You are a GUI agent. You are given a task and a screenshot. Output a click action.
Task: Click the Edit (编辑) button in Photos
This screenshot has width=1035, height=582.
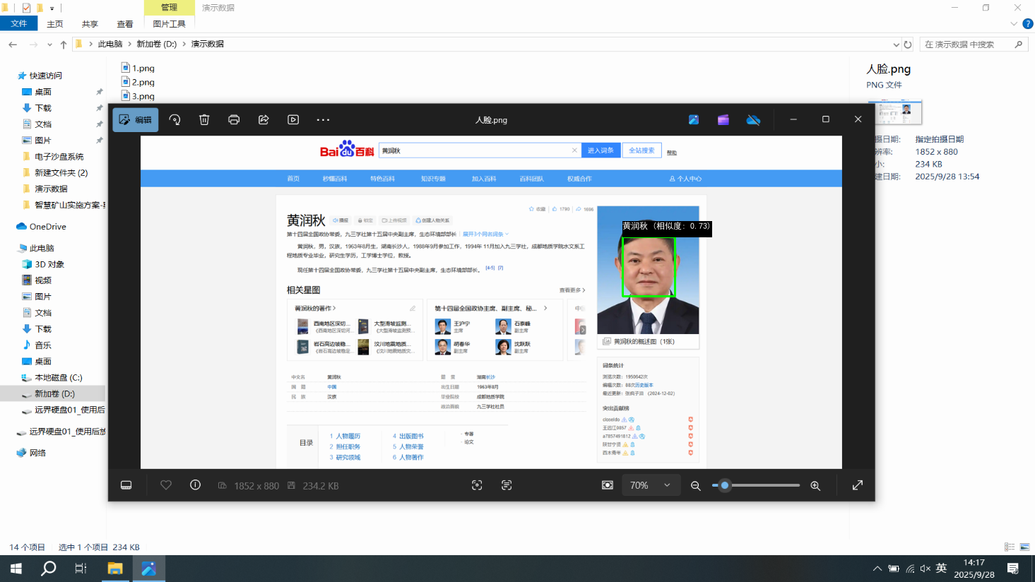tap(135, 120)
